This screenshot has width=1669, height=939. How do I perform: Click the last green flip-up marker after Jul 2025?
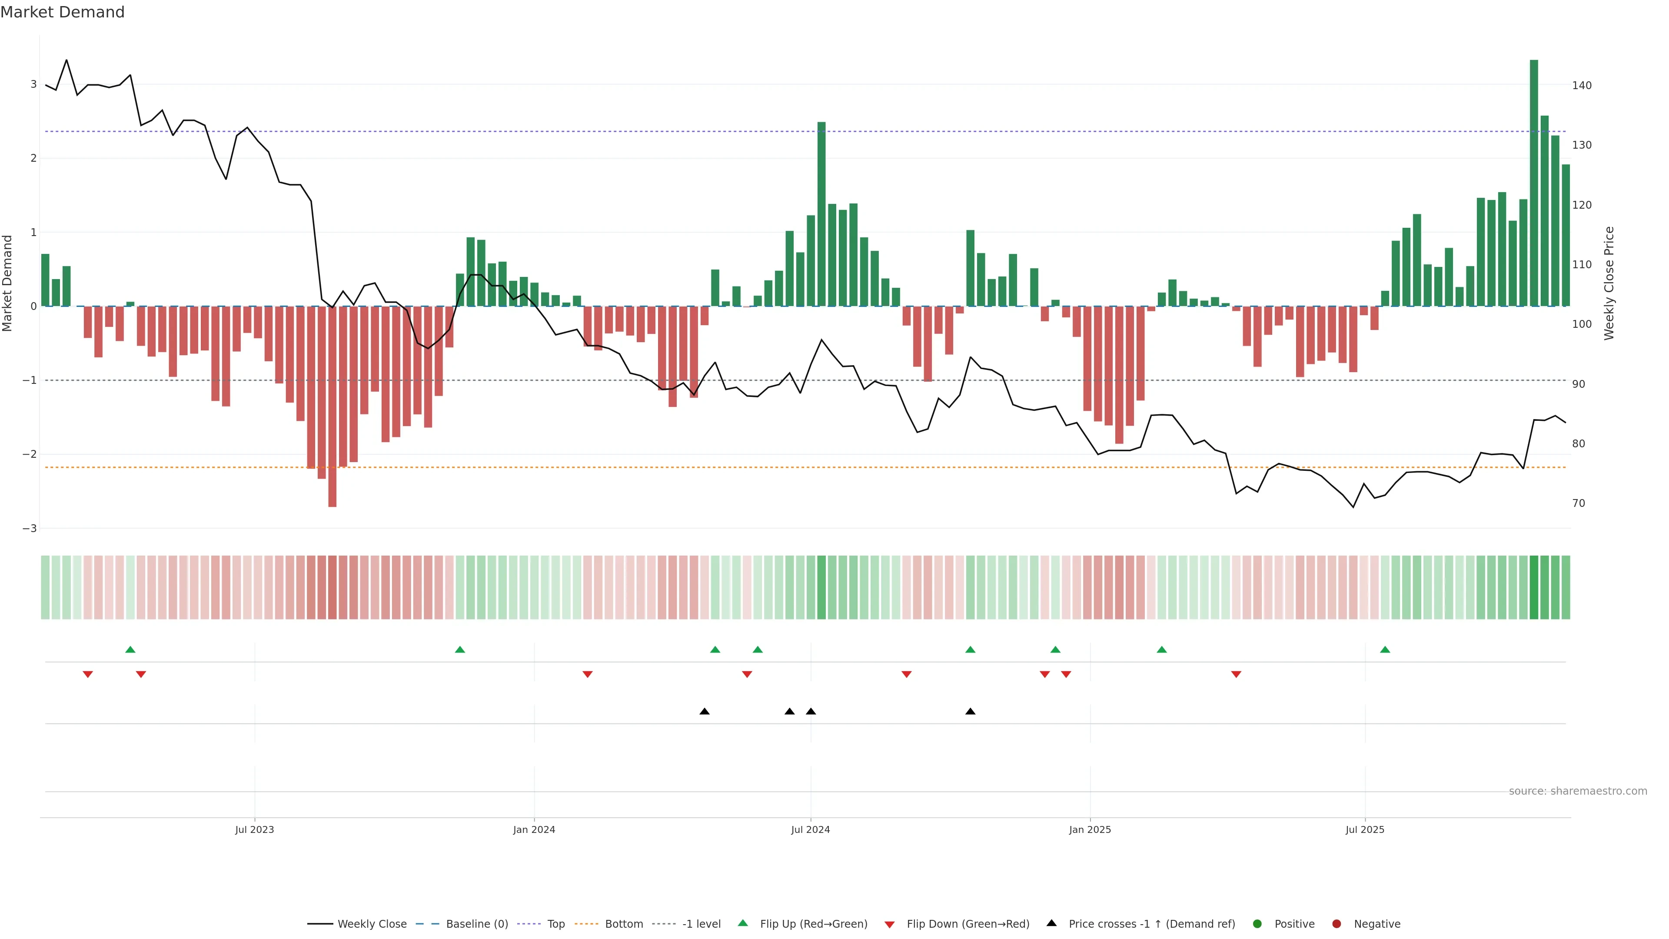[x=1385, y=649]
